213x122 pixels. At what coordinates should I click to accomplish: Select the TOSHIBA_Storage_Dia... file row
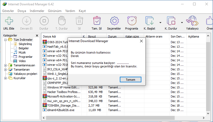[124, 105]
